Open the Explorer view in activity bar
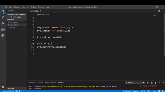 3,12
